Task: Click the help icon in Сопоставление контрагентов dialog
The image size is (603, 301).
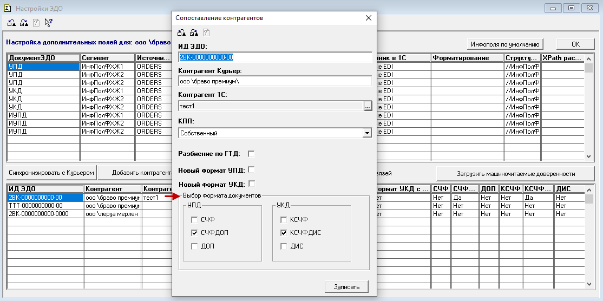Action: pos(206,32)
